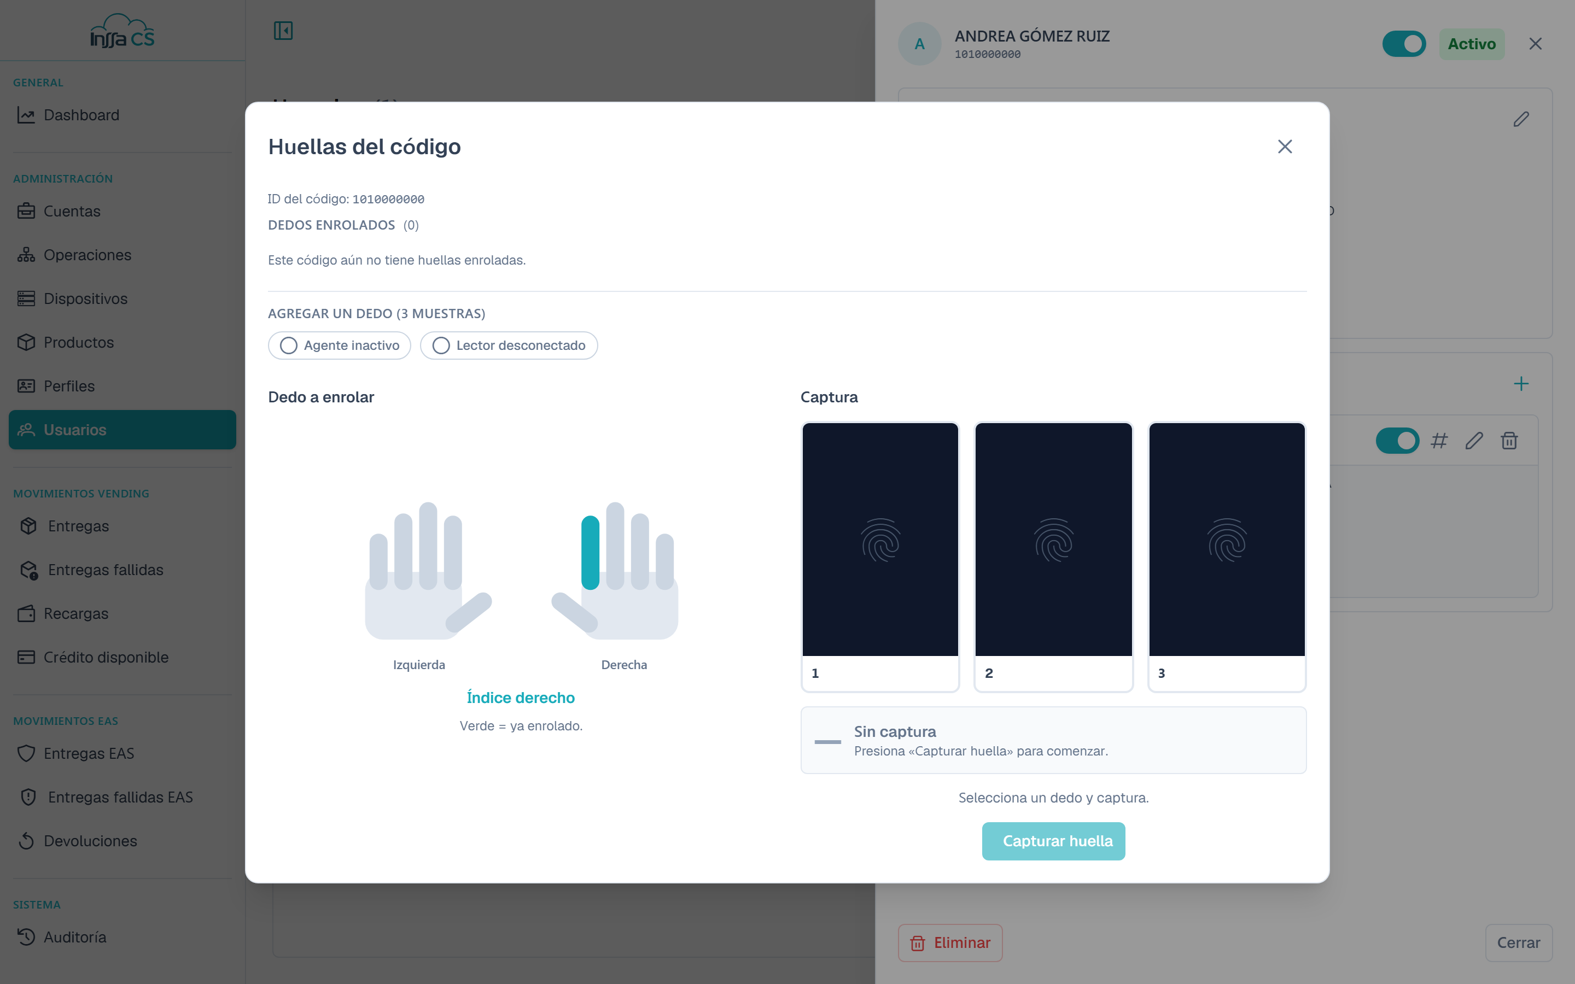Toggle the code row enable switch
Screen dimensions: 1575x984
pyautogui.click(x=1397, y=441)
